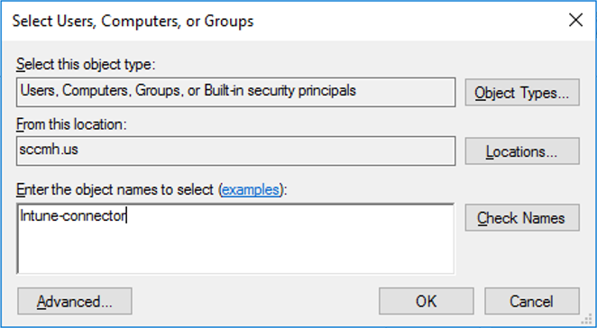Click the sccmh.us location field
Viewport: 597px width, 328px height.
pos(235,150)
